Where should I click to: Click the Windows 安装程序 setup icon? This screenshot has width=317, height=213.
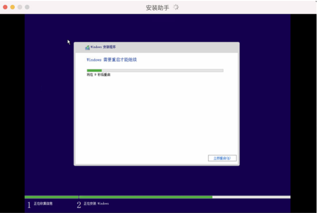pyautogui.click(x=87, y=48)
